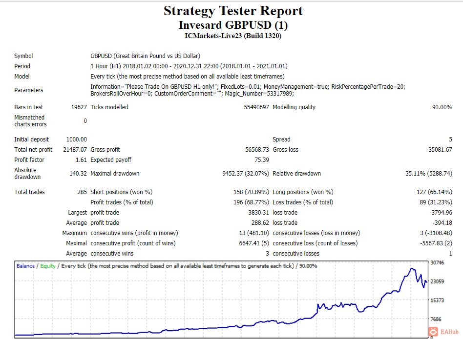
Task: Select the 6647.41 (5) consecutive profit value
Action: click(254, 243)
